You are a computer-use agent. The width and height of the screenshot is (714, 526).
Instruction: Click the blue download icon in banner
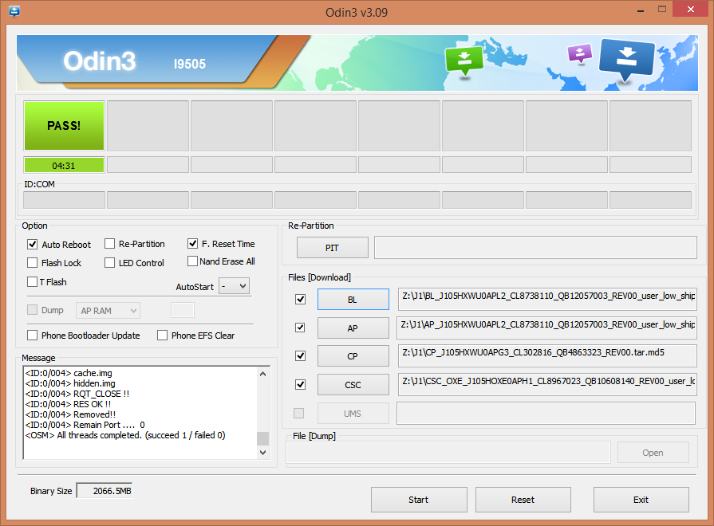click(x=627, y=59)
